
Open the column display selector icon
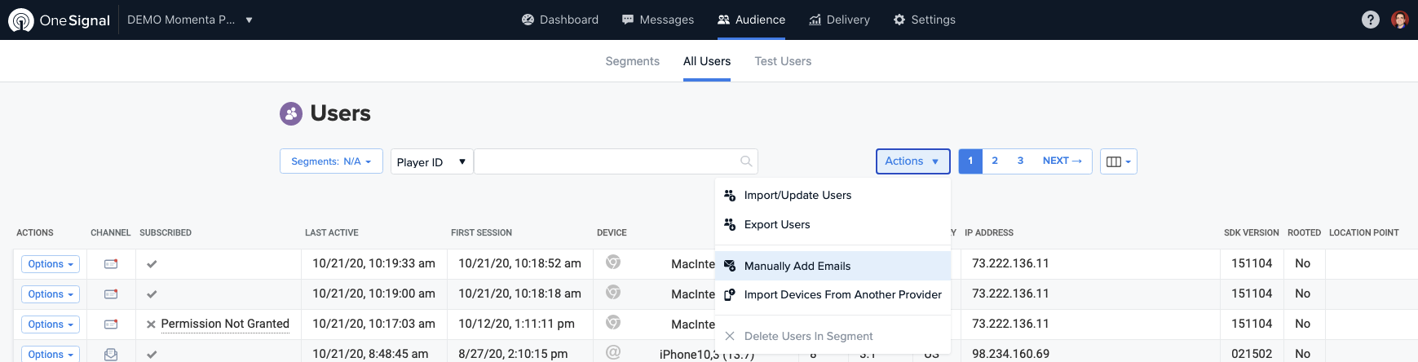pos(1118,161)
